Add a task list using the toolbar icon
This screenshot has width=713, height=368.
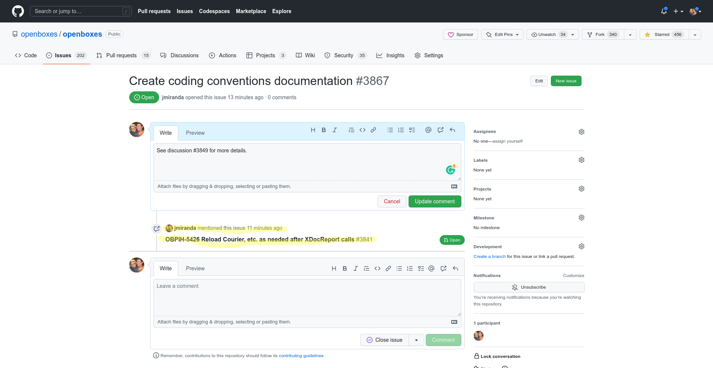click(x=421, y=268)
